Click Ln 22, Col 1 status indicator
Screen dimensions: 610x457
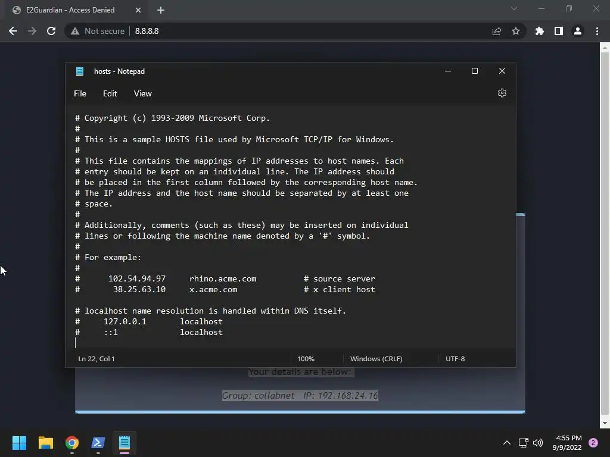97,359
